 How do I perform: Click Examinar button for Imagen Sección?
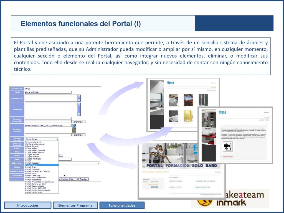click(78, 135)
